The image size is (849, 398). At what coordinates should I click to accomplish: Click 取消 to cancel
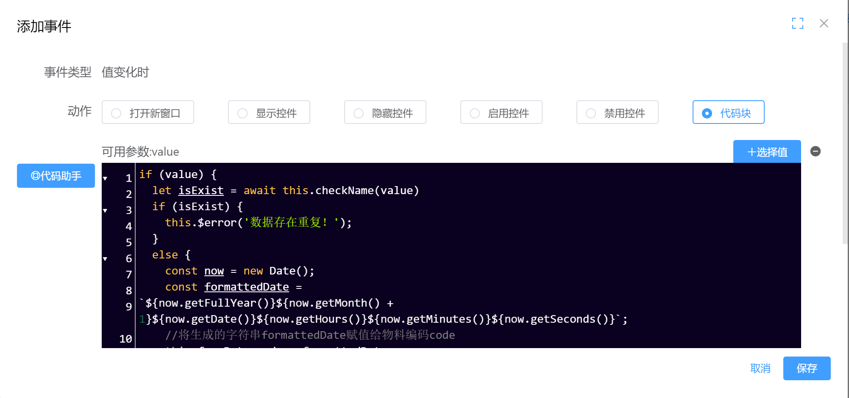coord(760,368)
